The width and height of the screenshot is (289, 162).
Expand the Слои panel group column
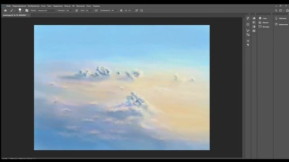pos(271,14)
